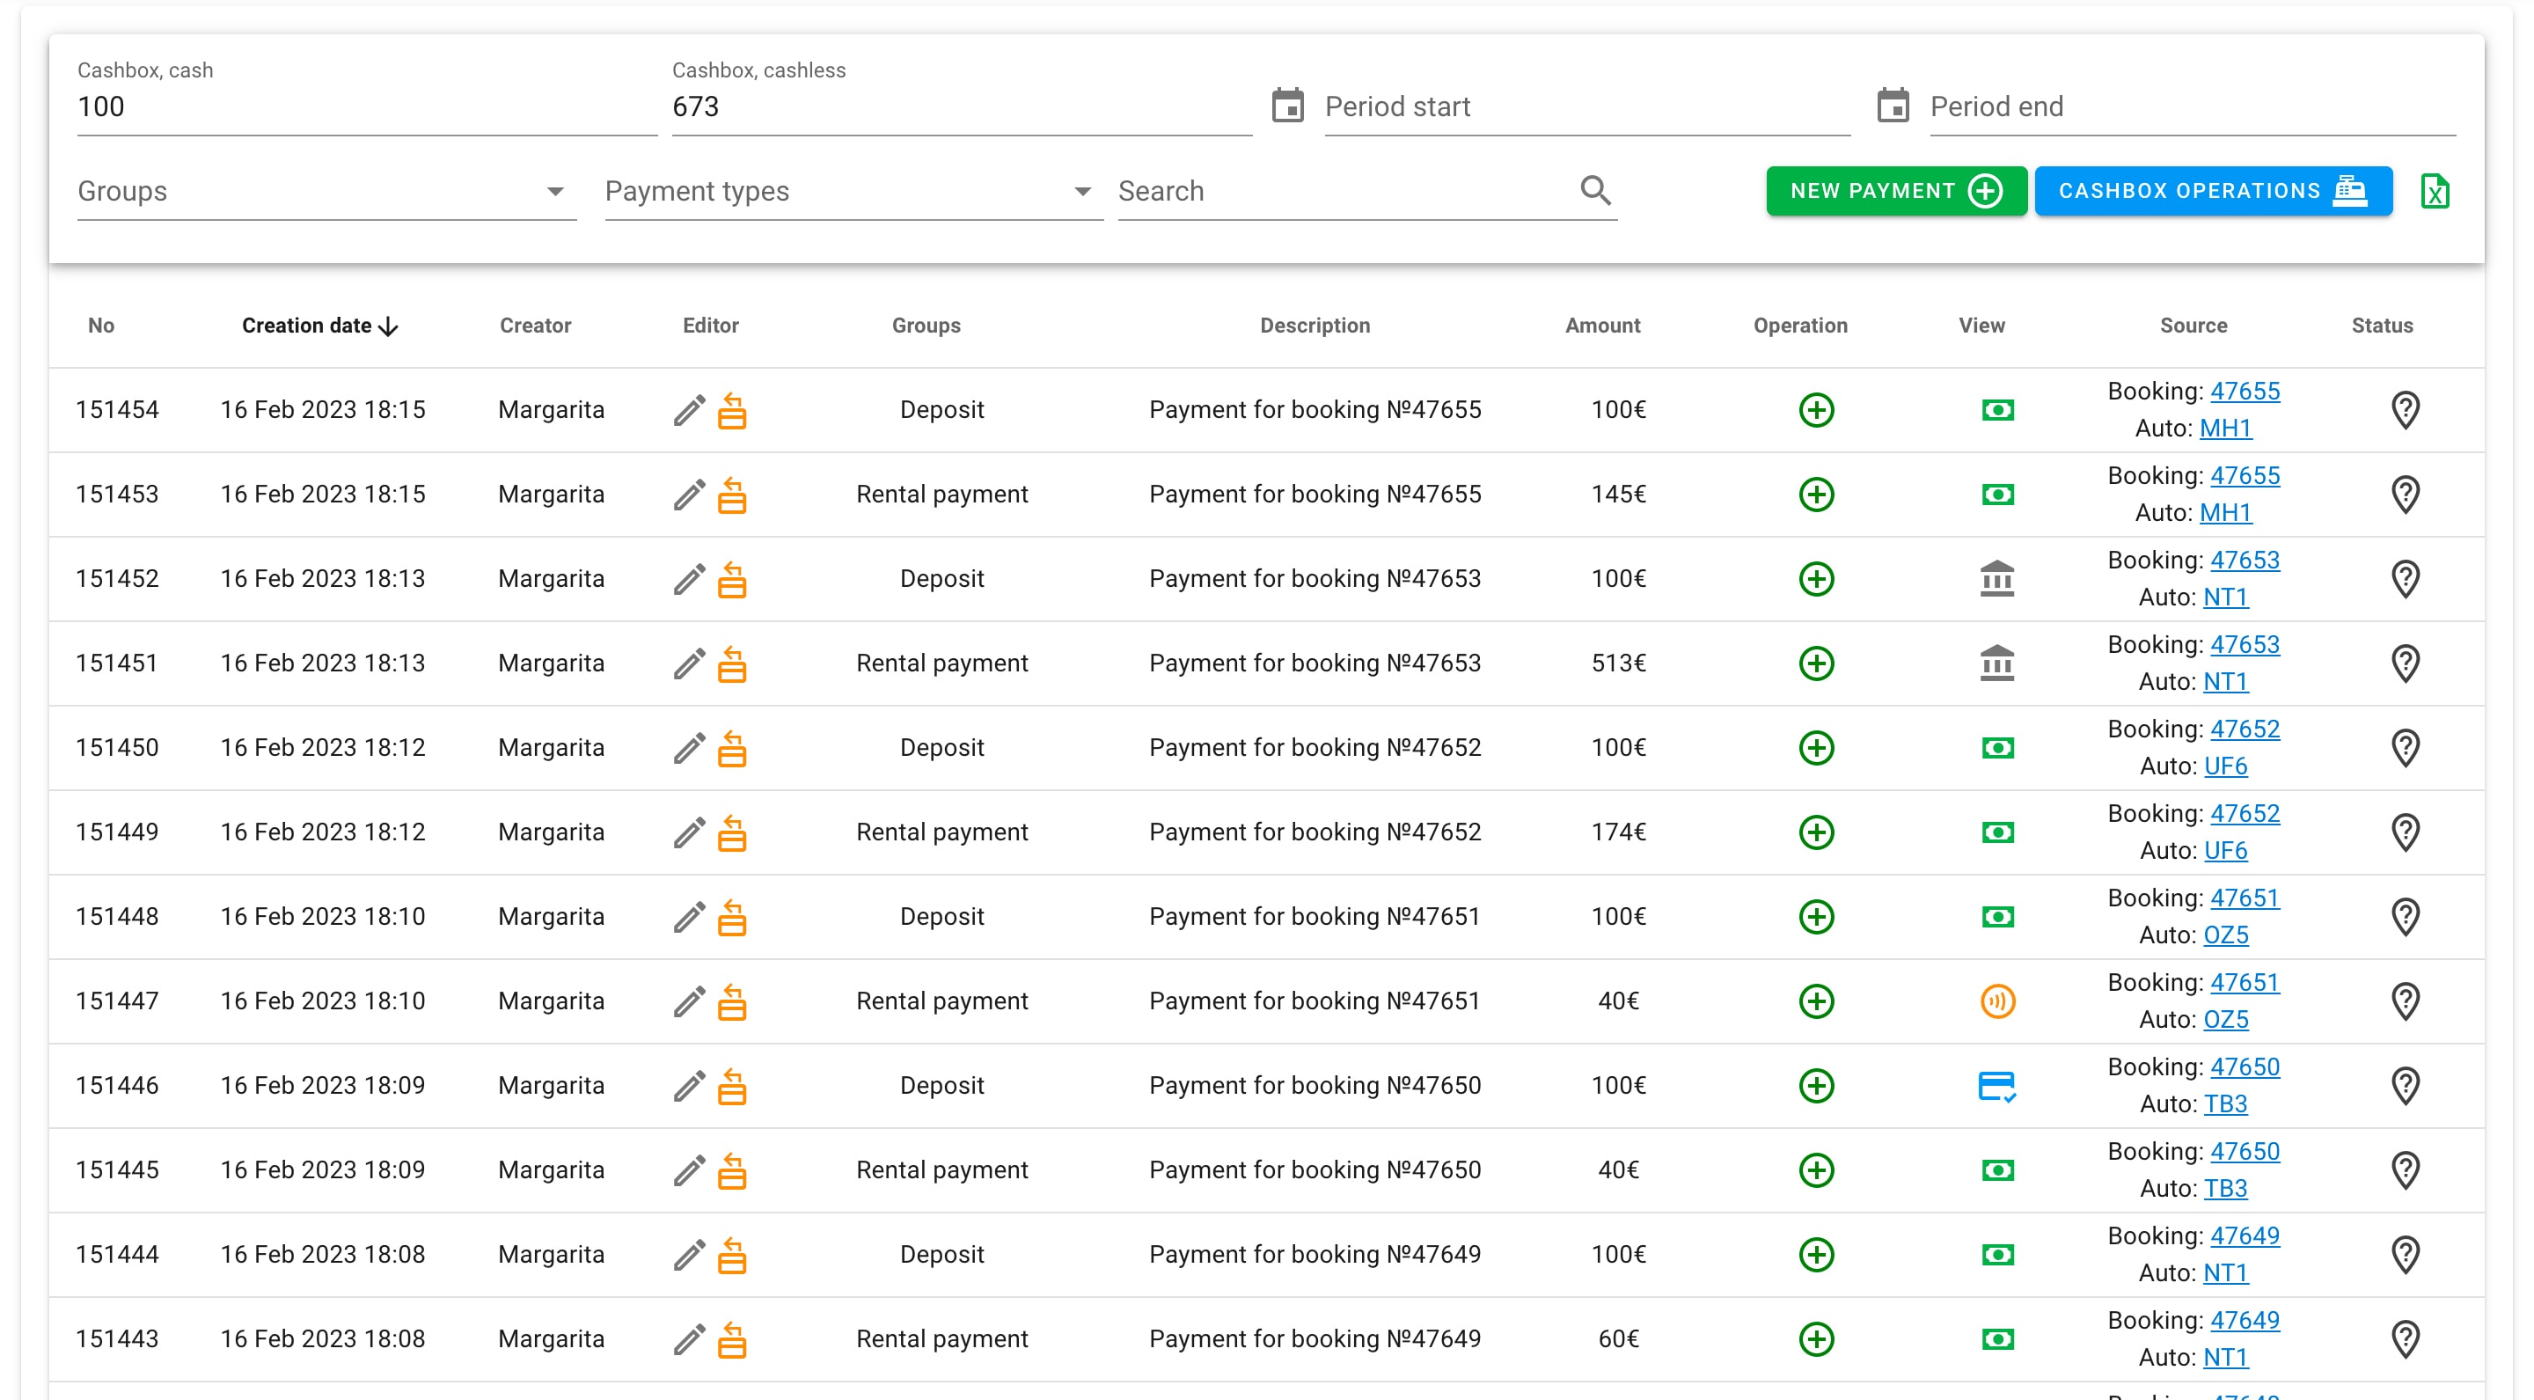Viewport: 2534px width, 1400px height.
Task: Click payment number 151445
Action: pos(117,1170)
